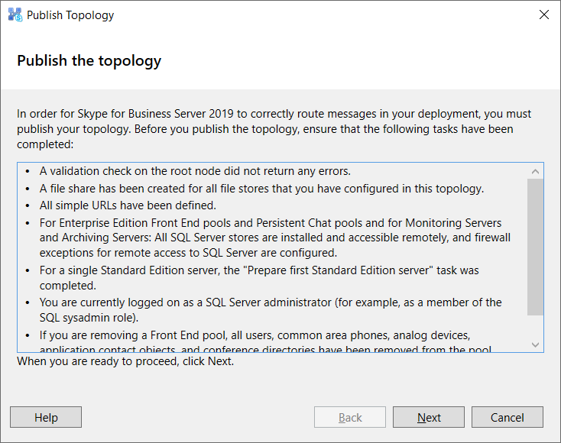Click the 'Publish Topology' window title text
The height and width of the screenshot is (443, 561).
(x=70, y=15)
